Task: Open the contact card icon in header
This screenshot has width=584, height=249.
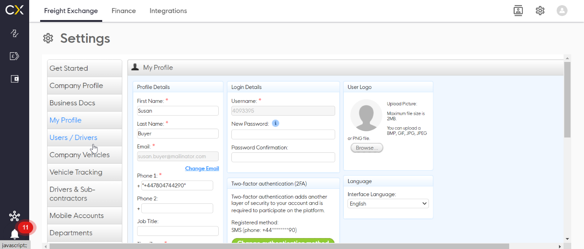Action: [x=518, y=11]
